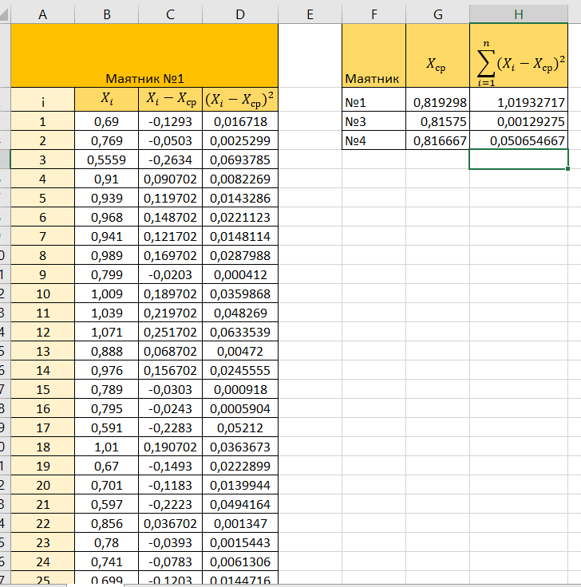
Task: Select cell with value 0,819298
Action: (437, 100)
